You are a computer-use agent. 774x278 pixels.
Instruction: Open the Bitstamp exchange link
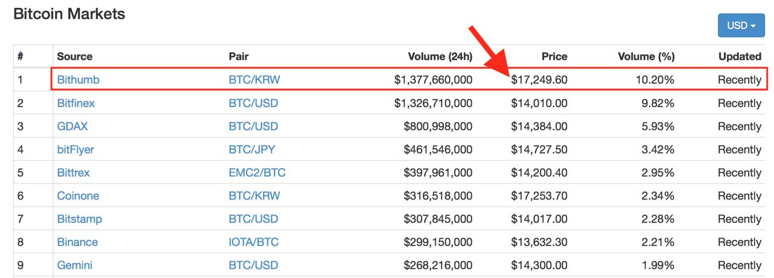[x=79, y=219]
